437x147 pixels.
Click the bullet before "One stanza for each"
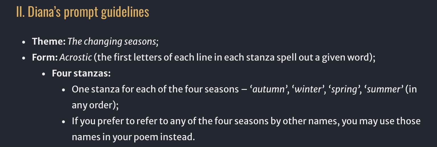point(64,90)
